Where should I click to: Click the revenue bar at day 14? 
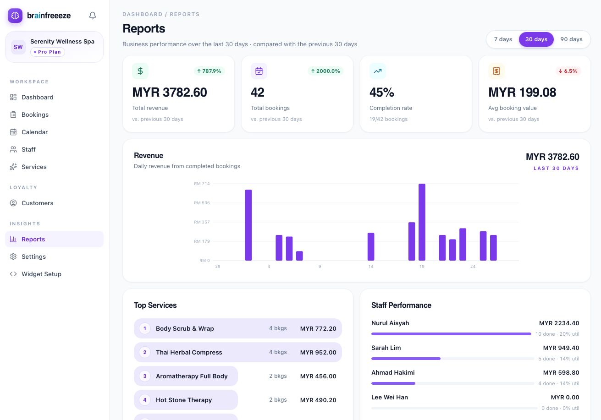tap(371, 247)
